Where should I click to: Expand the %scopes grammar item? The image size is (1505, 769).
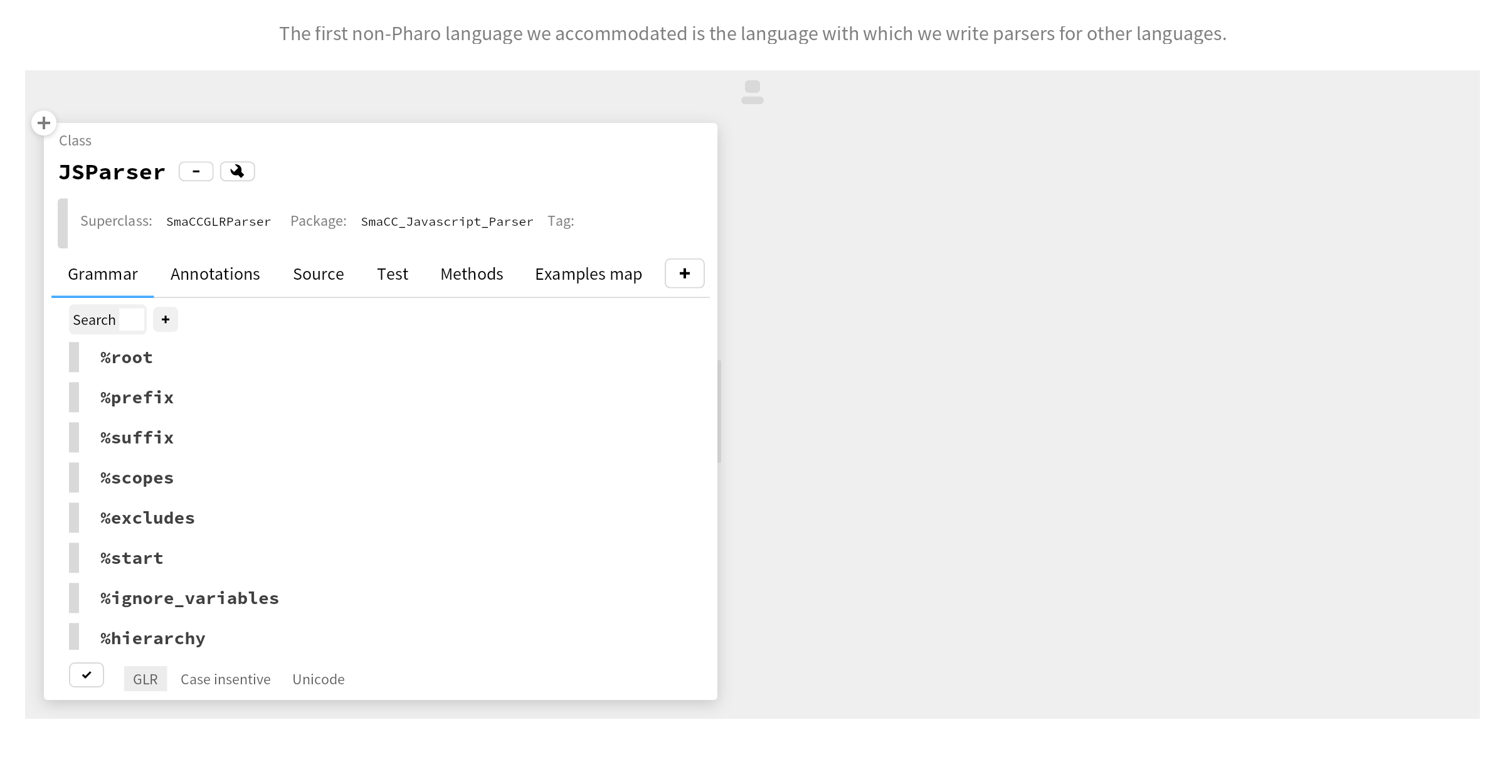(74, 477)
